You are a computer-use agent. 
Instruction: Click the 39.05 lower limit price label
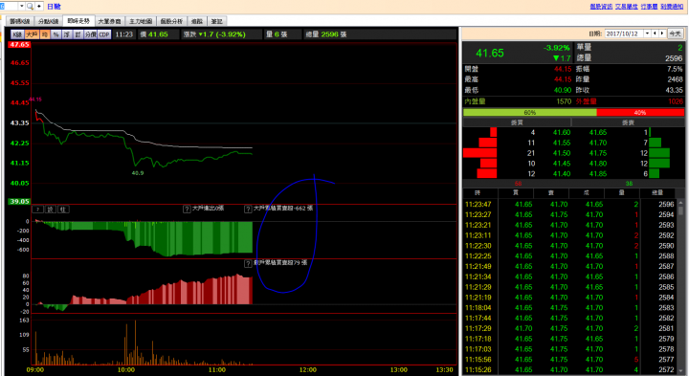pyautogui.click(x=19, y=201)
